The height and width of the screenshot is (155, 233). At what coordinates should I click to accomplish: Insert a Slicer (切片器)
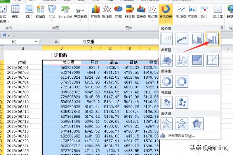pos(218,12)
